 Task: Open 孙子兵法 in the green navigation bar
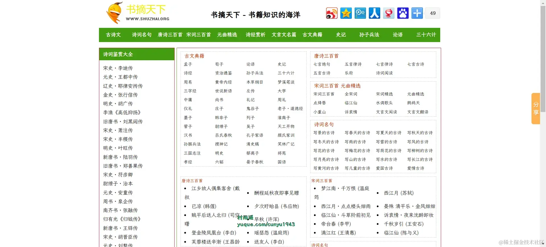click(x=369, y=35)
